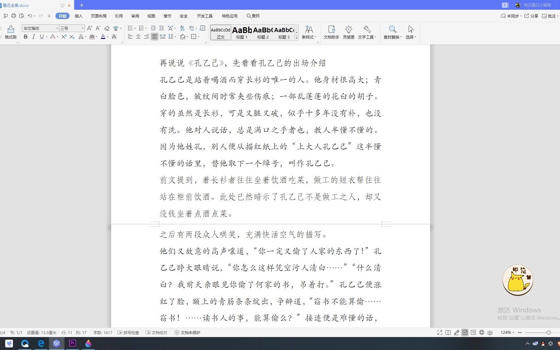Open the font name dropdown 华文楷体
The image size is (560, 350).
[57, 28]
